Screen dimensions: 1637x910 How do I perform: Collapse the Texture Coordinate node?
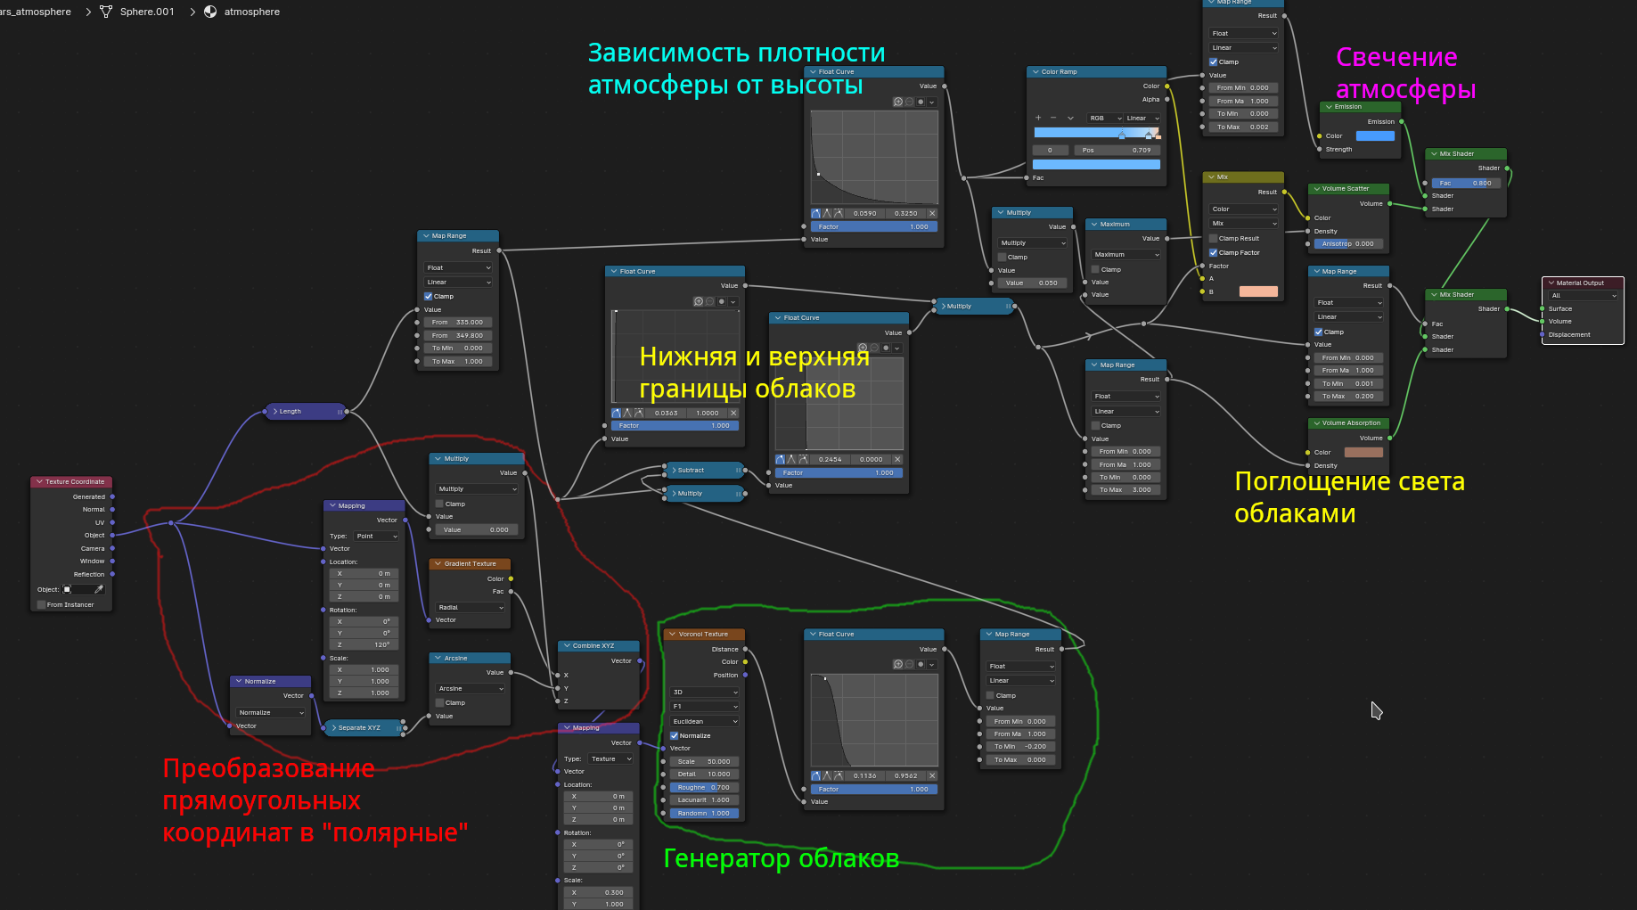[39, 481]
